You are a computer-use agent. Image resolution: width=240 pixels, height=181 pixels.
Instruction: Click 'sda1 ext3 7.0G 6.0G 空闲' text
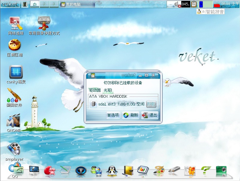pyautogui.click(x=121, y=104)
